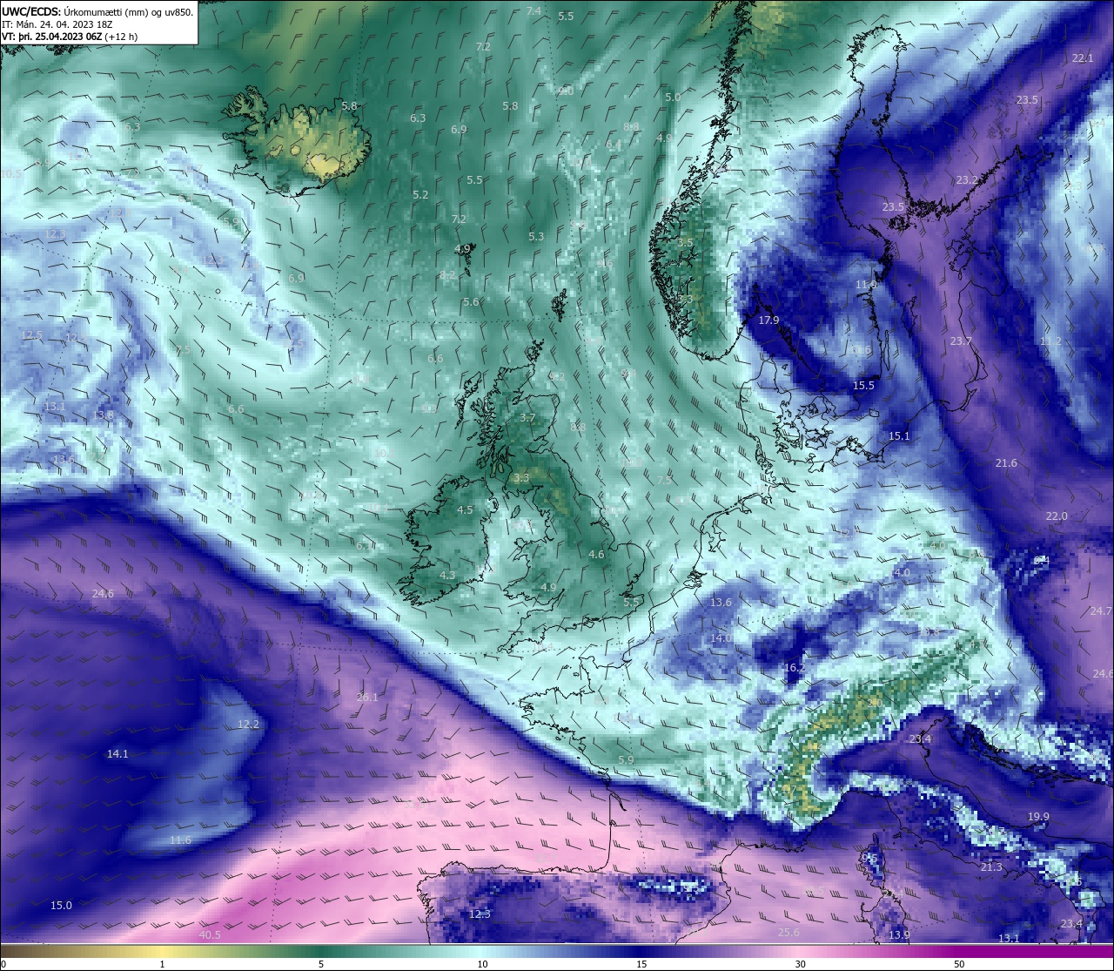Click the 3.7 value over Scotland
This screenshot has width=1114, height=971.
click(x=527, y=418)
